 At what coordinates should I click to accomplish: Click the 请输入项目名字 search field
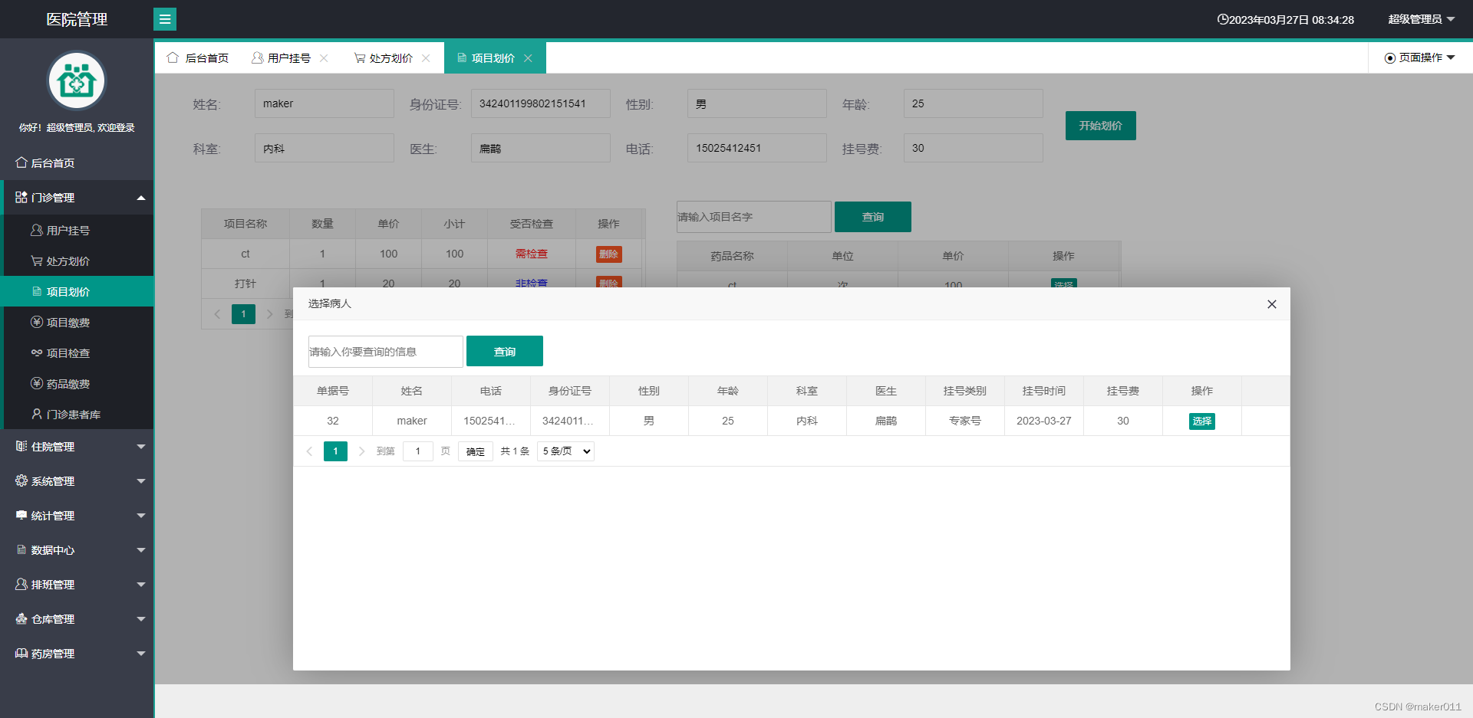tap(754, 217)
